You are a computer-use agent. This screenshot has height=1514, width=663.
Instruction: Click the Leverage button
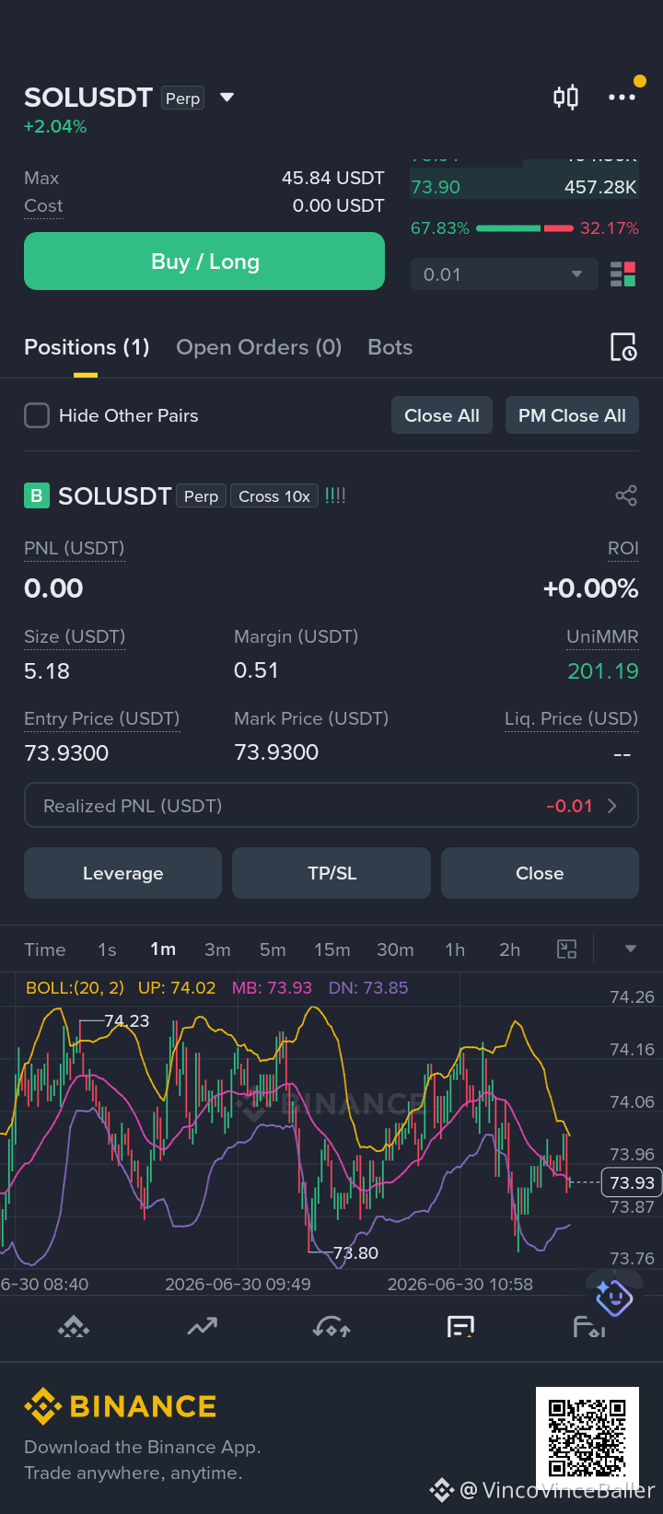(122, 873)
